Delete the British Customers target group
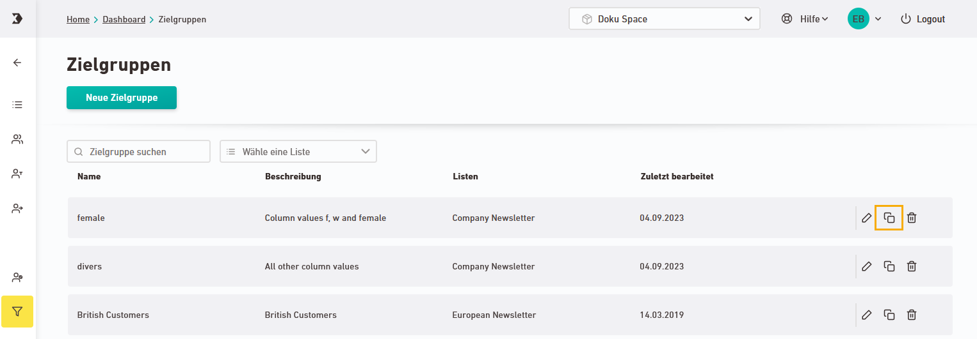The height and width of the screenshot is (339, 977). (912, 315)
